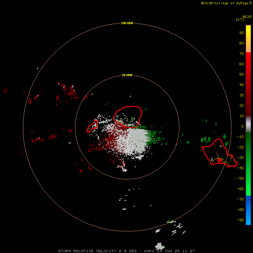Click the gray echo blob at bottom center
The image size is (253, 253).
pos(160,246)
